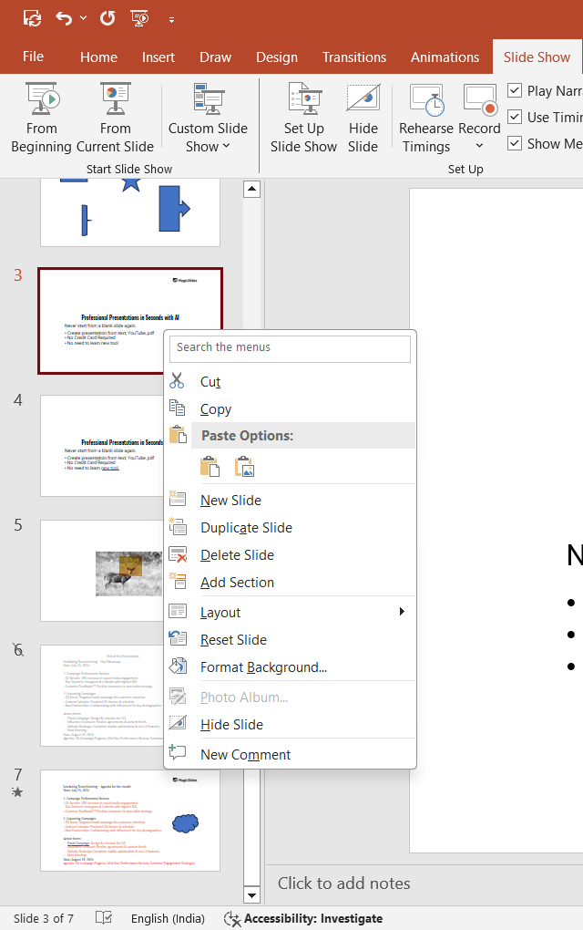Click Start From Beginning quick access icon
The width and height of the screenshot is (583, 930).
pos(139,18)
